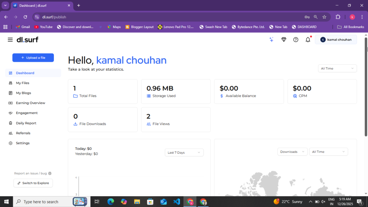The width and height of the screenshot is (368, 207).
Task: Switch to Explore mode
Action: (33, 183)
